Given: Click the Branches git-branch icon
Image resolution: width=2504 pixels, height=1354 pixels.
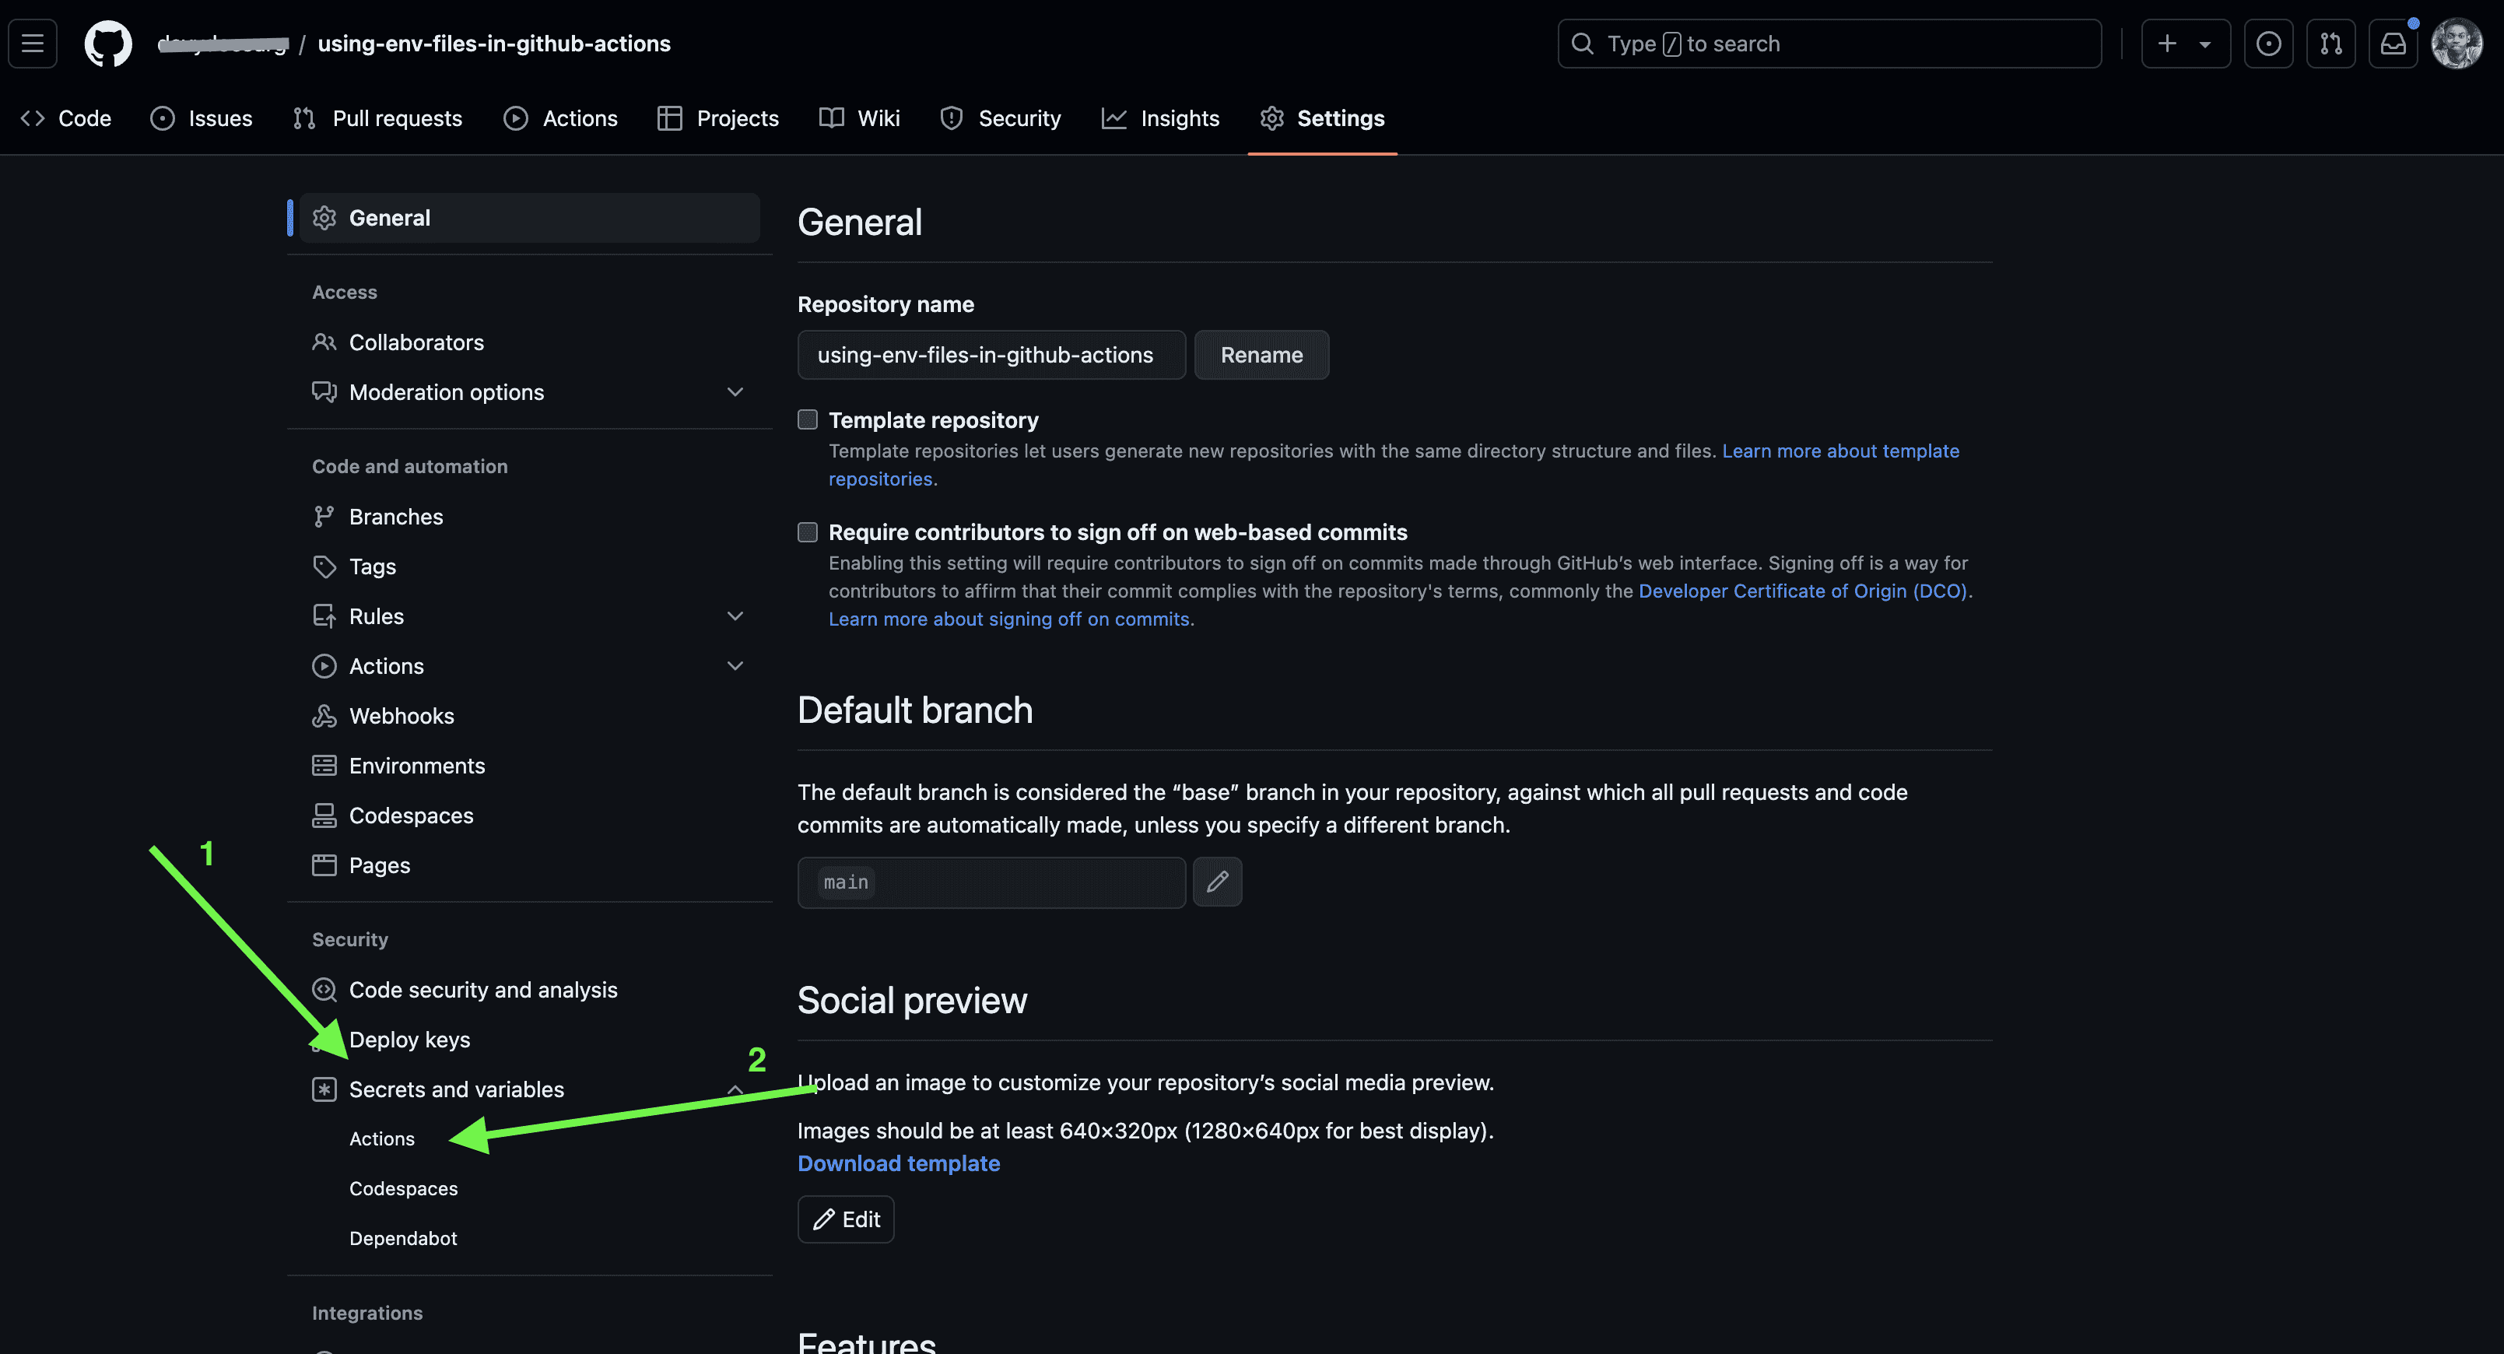Looking at the screenshot, I should pos(324,516).
